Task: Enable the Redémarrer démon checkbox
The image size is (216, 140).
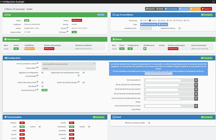Action: point(179,28)
